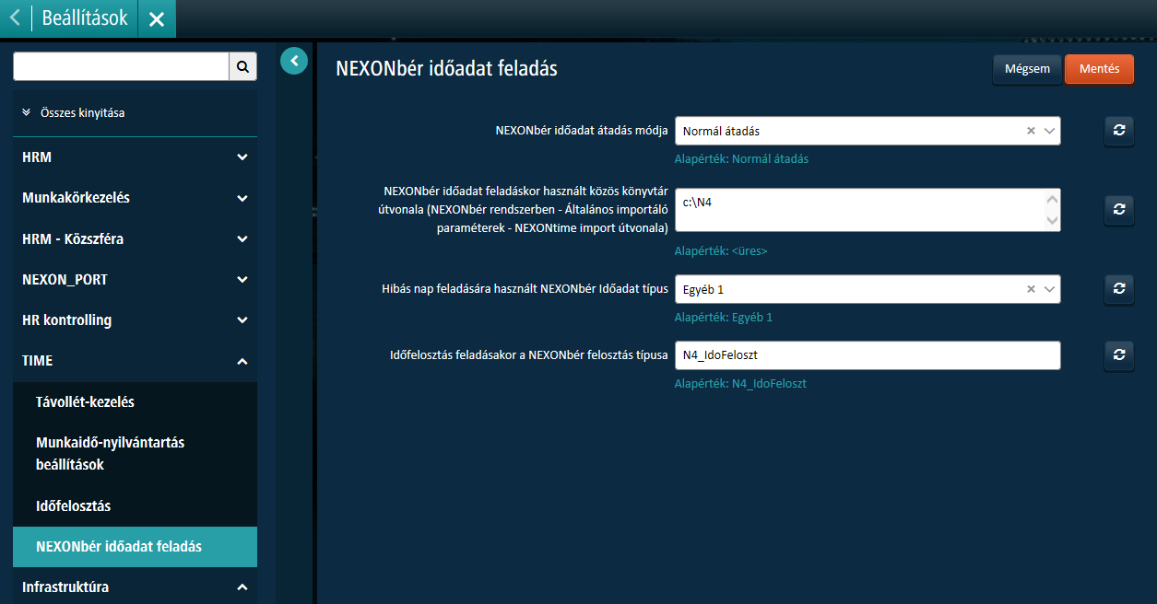Reset the közös könyvtár útvonala value

(1118, 210)
